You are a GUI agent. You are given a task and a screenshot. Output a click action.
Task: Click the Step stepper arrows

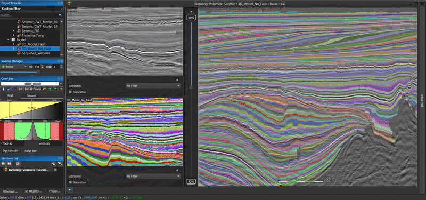pos(61,67)
